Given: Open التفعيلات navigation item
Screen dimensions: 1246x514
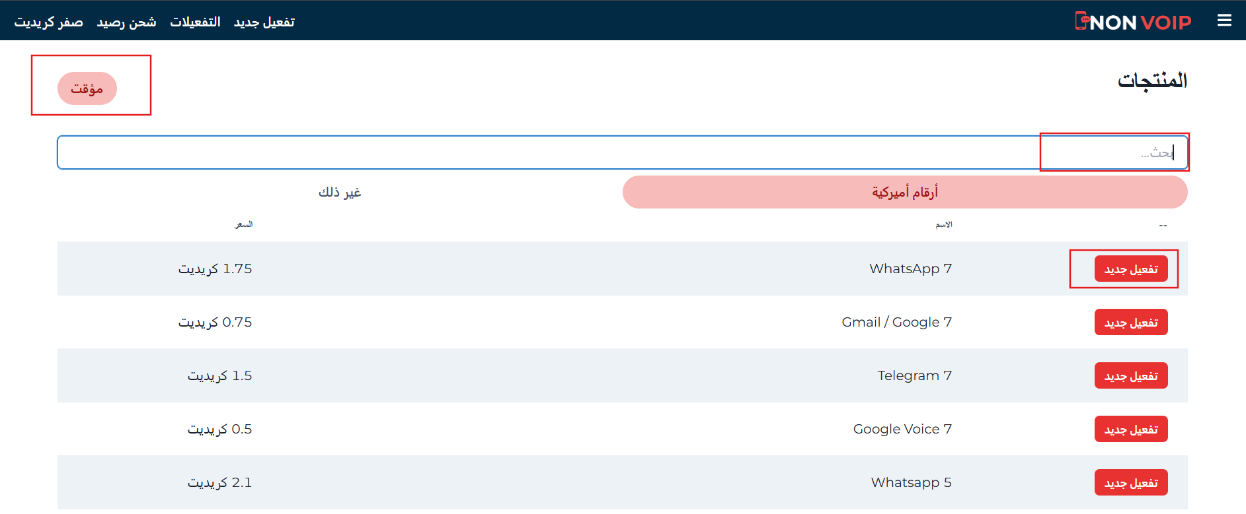Looking at the screenshot, I should pos(195,22).
